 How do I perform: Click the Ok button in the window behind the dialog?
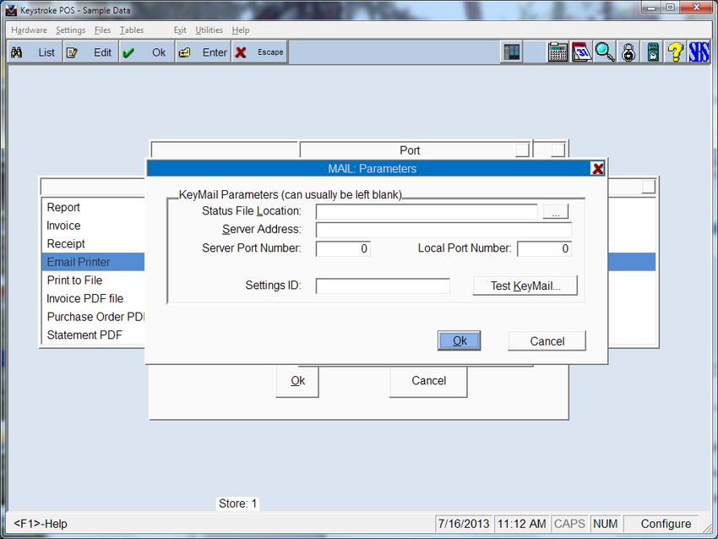tap(297, 381)
